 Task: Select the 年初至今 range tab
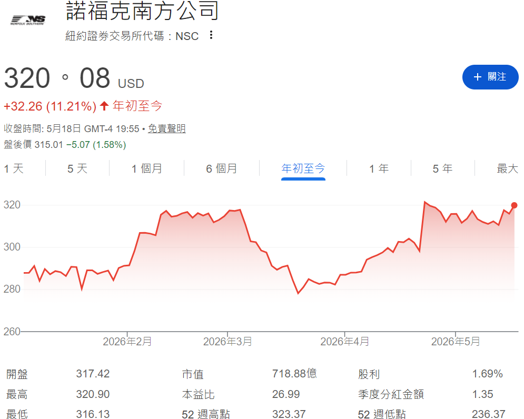coord(303,169)
